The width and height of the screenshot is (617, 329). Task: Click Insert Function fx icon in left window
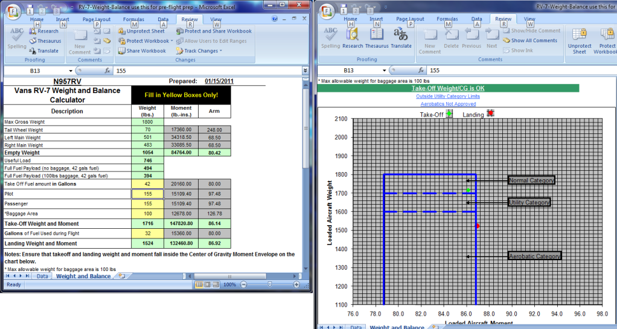pos(108,71)
